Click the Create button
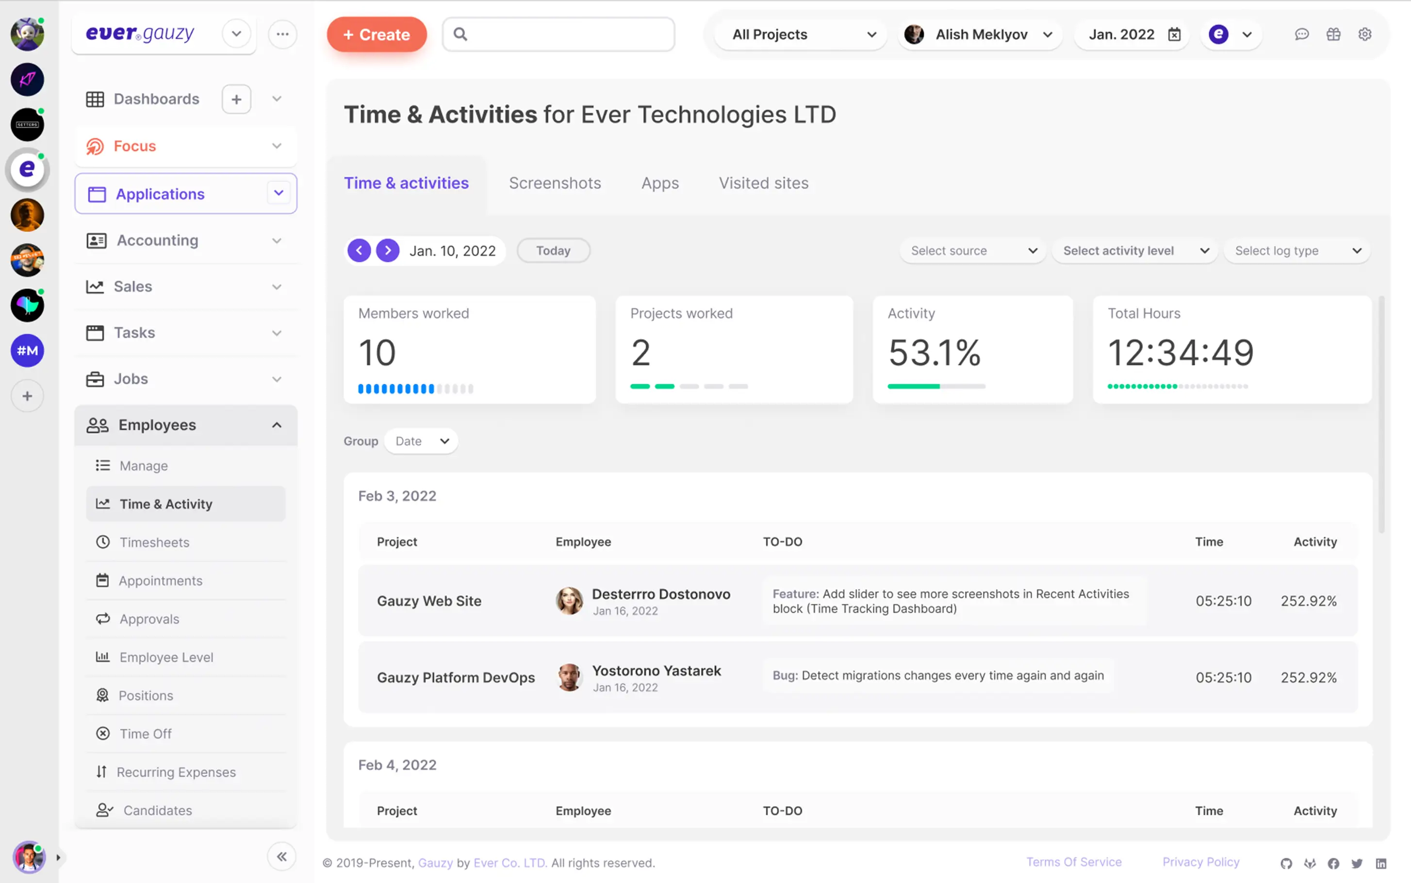The width and height of the screenshot is (1411, 883). 377,34
